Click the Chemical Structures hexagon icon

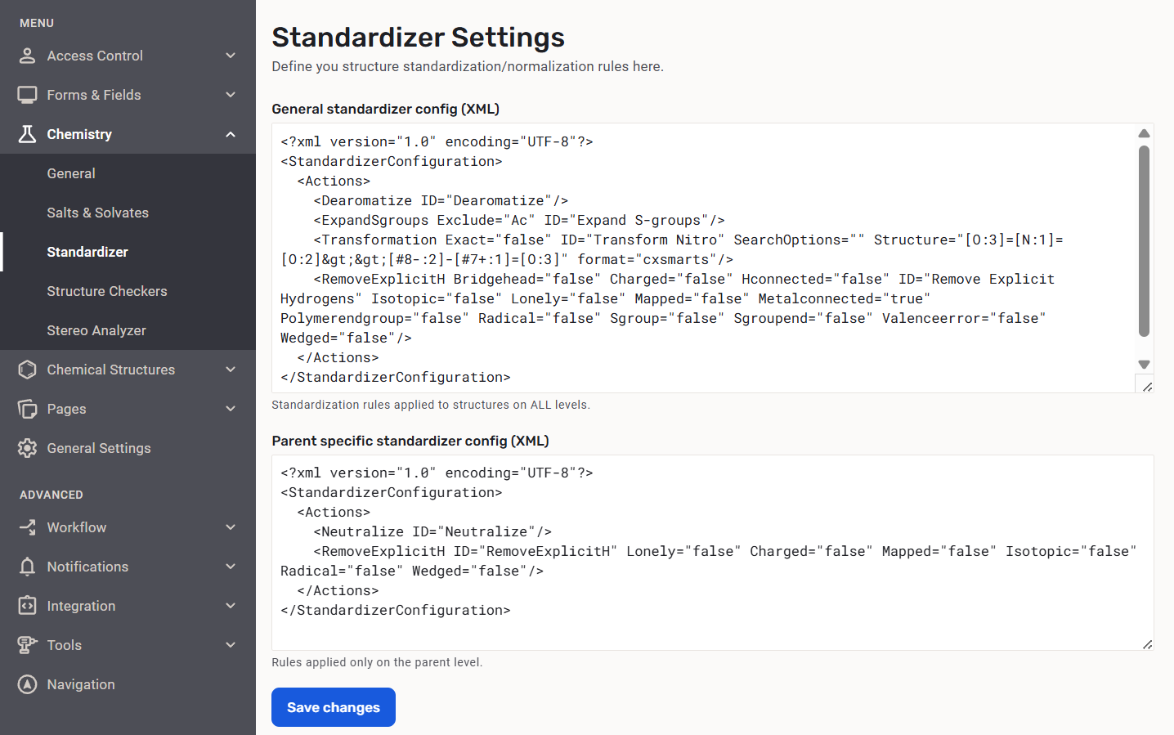point(27,370)
